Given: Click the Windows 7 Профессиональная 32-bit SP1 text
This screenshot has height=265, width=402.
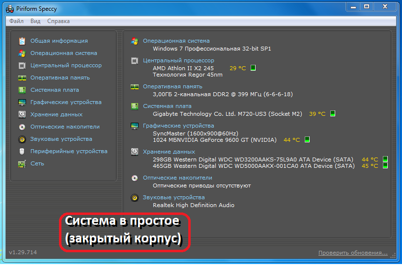Looking at the screenshot, I should click(212, 49).
